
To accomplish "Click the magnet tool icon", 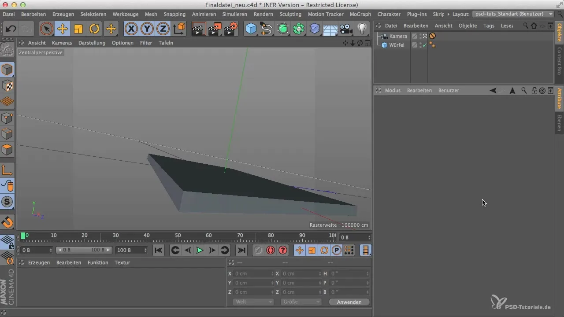I will 7,222.
